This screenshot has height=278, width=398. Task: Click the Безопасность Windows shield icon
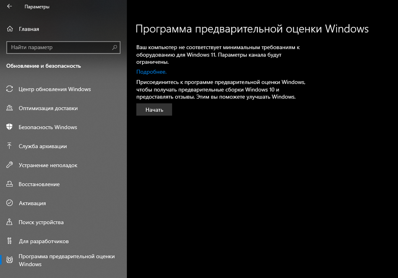click(10, 127)
